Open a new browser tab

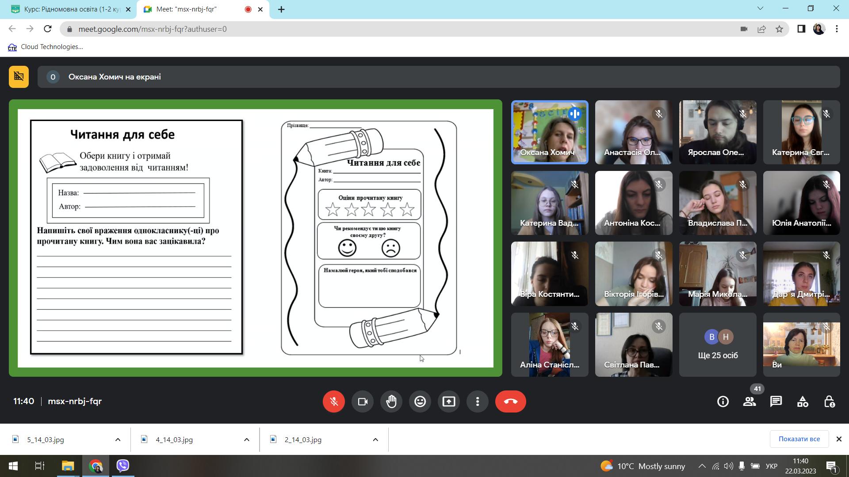pyautogui.click(x=281, y=9)
